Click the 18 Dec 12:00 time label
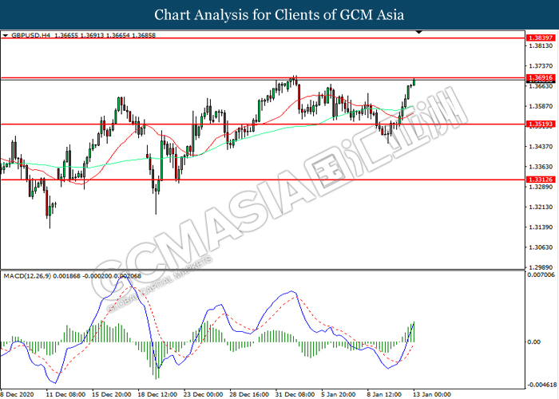This screenshot has height=399, width=559. coord(157,394)
